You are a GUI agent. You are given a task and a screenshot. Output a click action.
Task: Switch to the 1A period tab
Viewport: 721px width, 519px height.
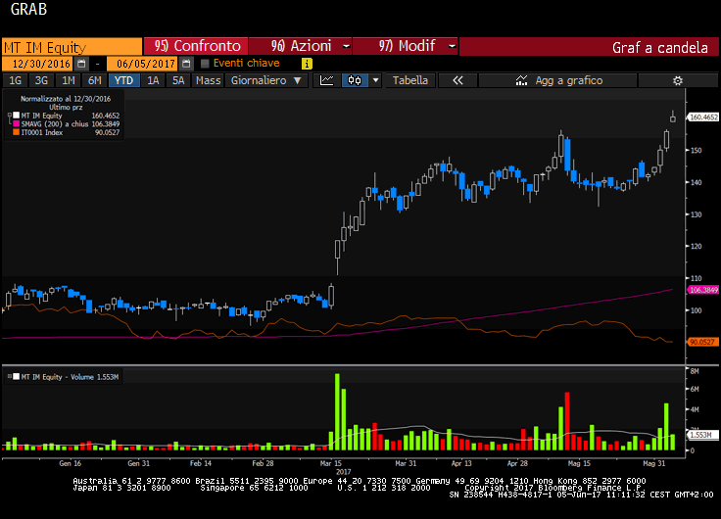point(153,80)
